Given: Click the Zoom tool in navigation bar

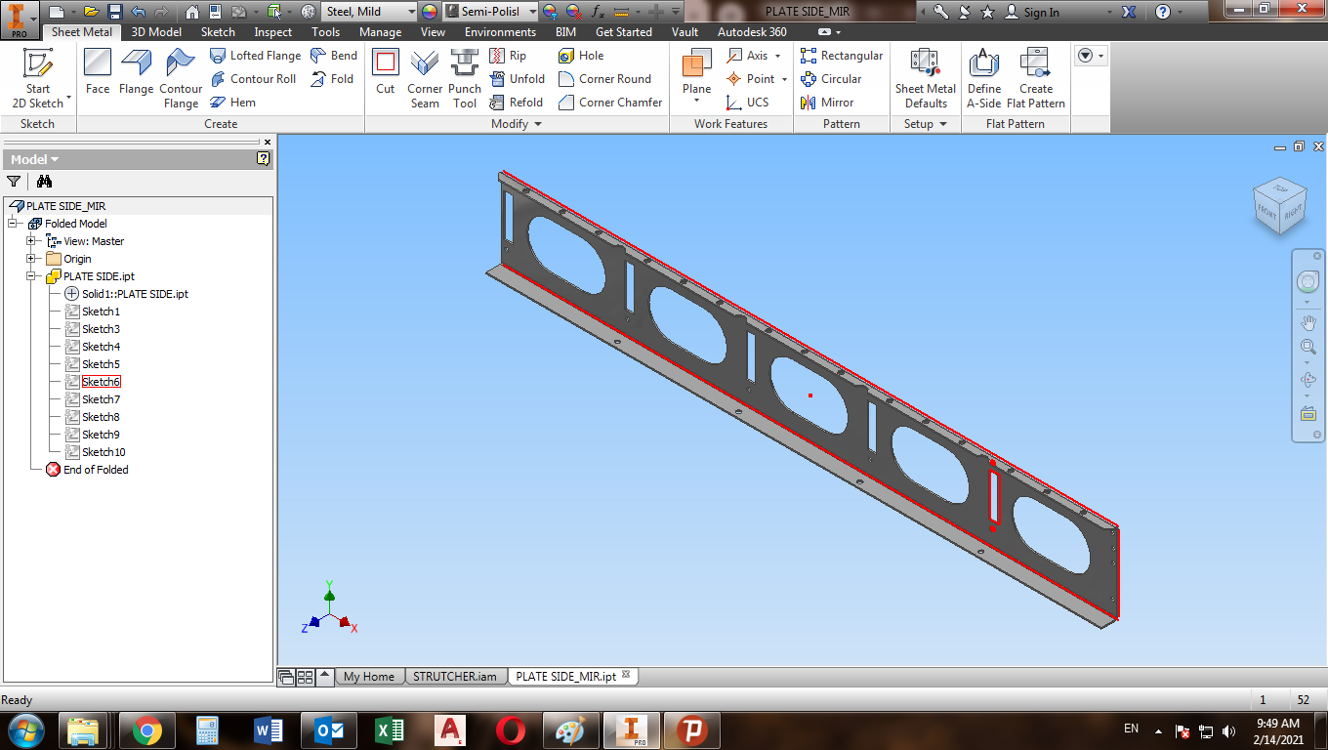Looking at the screenshot, I should click(1307, 347).
